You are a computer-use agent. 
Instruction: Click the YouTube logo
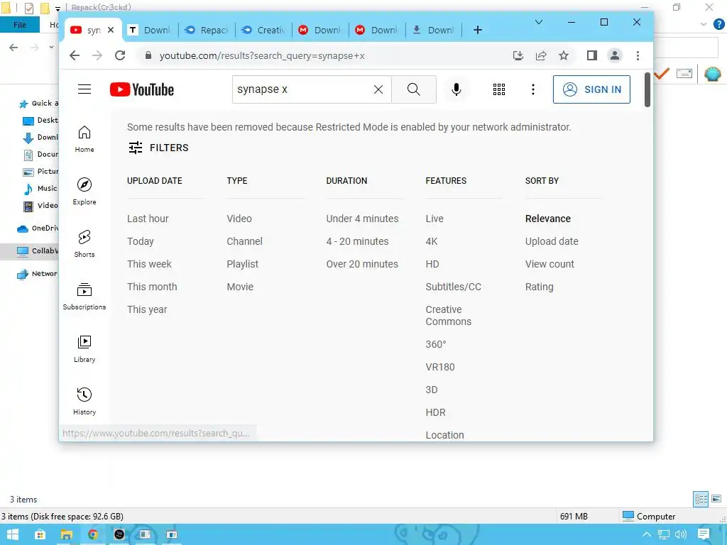coord(142,89)
